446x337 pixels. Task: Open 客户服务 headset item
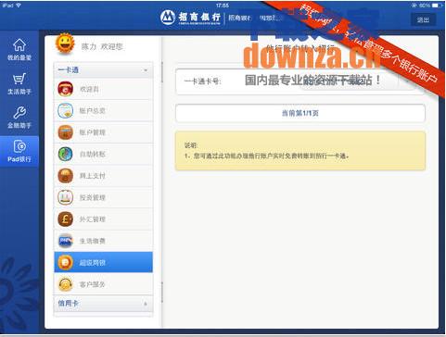point(103,284)
